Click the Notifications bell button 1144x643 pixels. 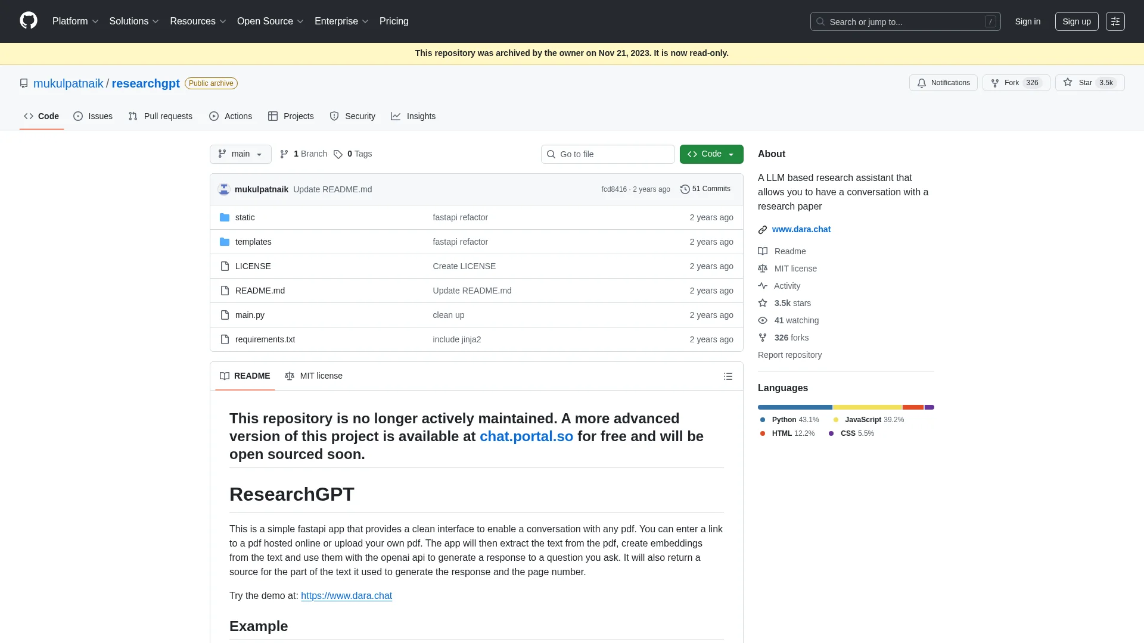[943, 83]
